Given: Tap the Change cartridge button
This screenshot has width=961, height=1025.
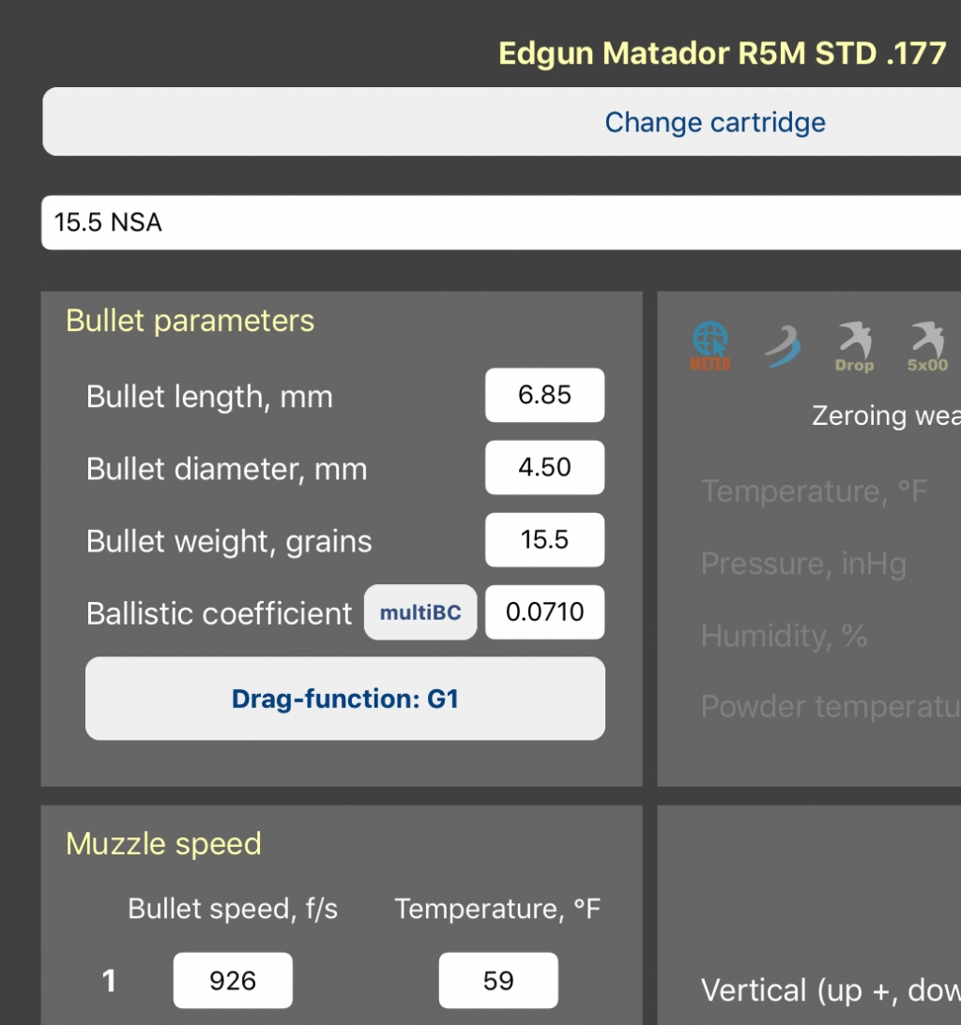Looking at the screenshot, I should [502, 122].
